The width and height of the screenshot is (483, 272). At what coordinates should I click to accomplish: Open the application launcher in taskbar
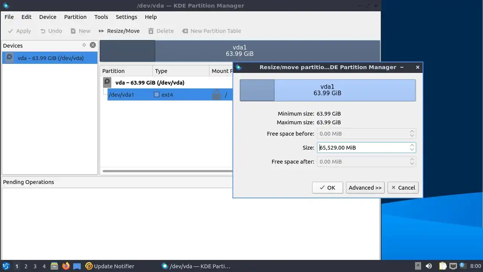(6, 266)
